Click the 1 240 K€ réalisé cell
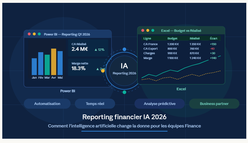The image size is (248, 143). (x=195, y=58)
